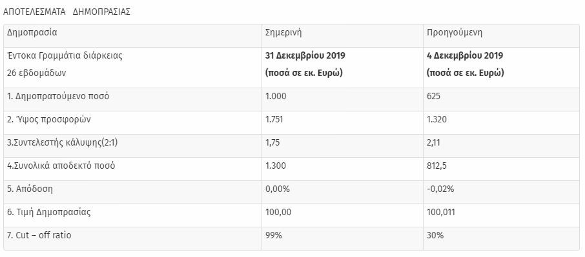Image resolution: width=585 pixels, height=257 pixels.
Task: Click the 1.000 auctioned amount value
Action: coord(276,97)
